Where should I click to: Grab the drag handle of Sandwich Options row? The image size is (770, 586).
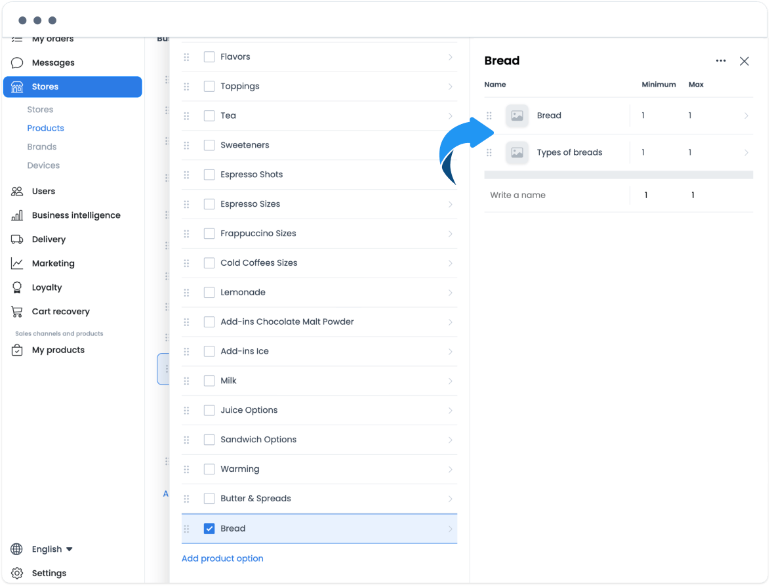click(187, 440)
